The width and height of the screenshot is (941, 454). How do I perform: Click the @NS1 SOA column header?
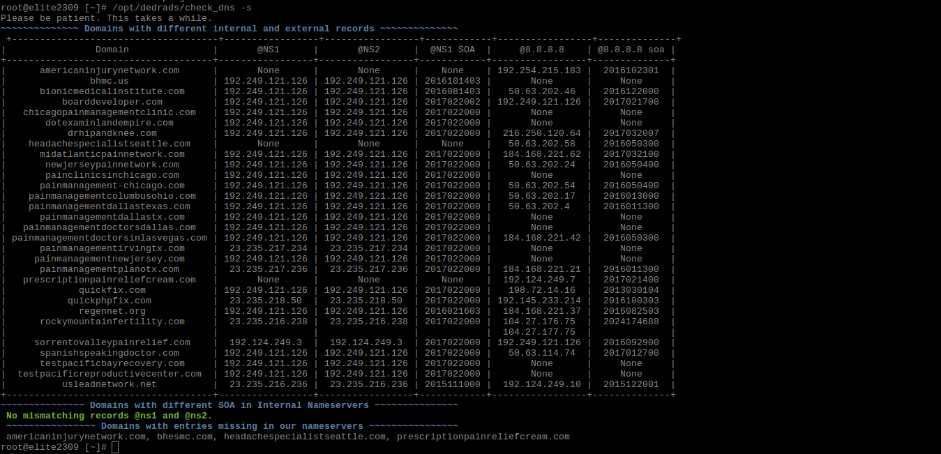[x=452, y=50]
